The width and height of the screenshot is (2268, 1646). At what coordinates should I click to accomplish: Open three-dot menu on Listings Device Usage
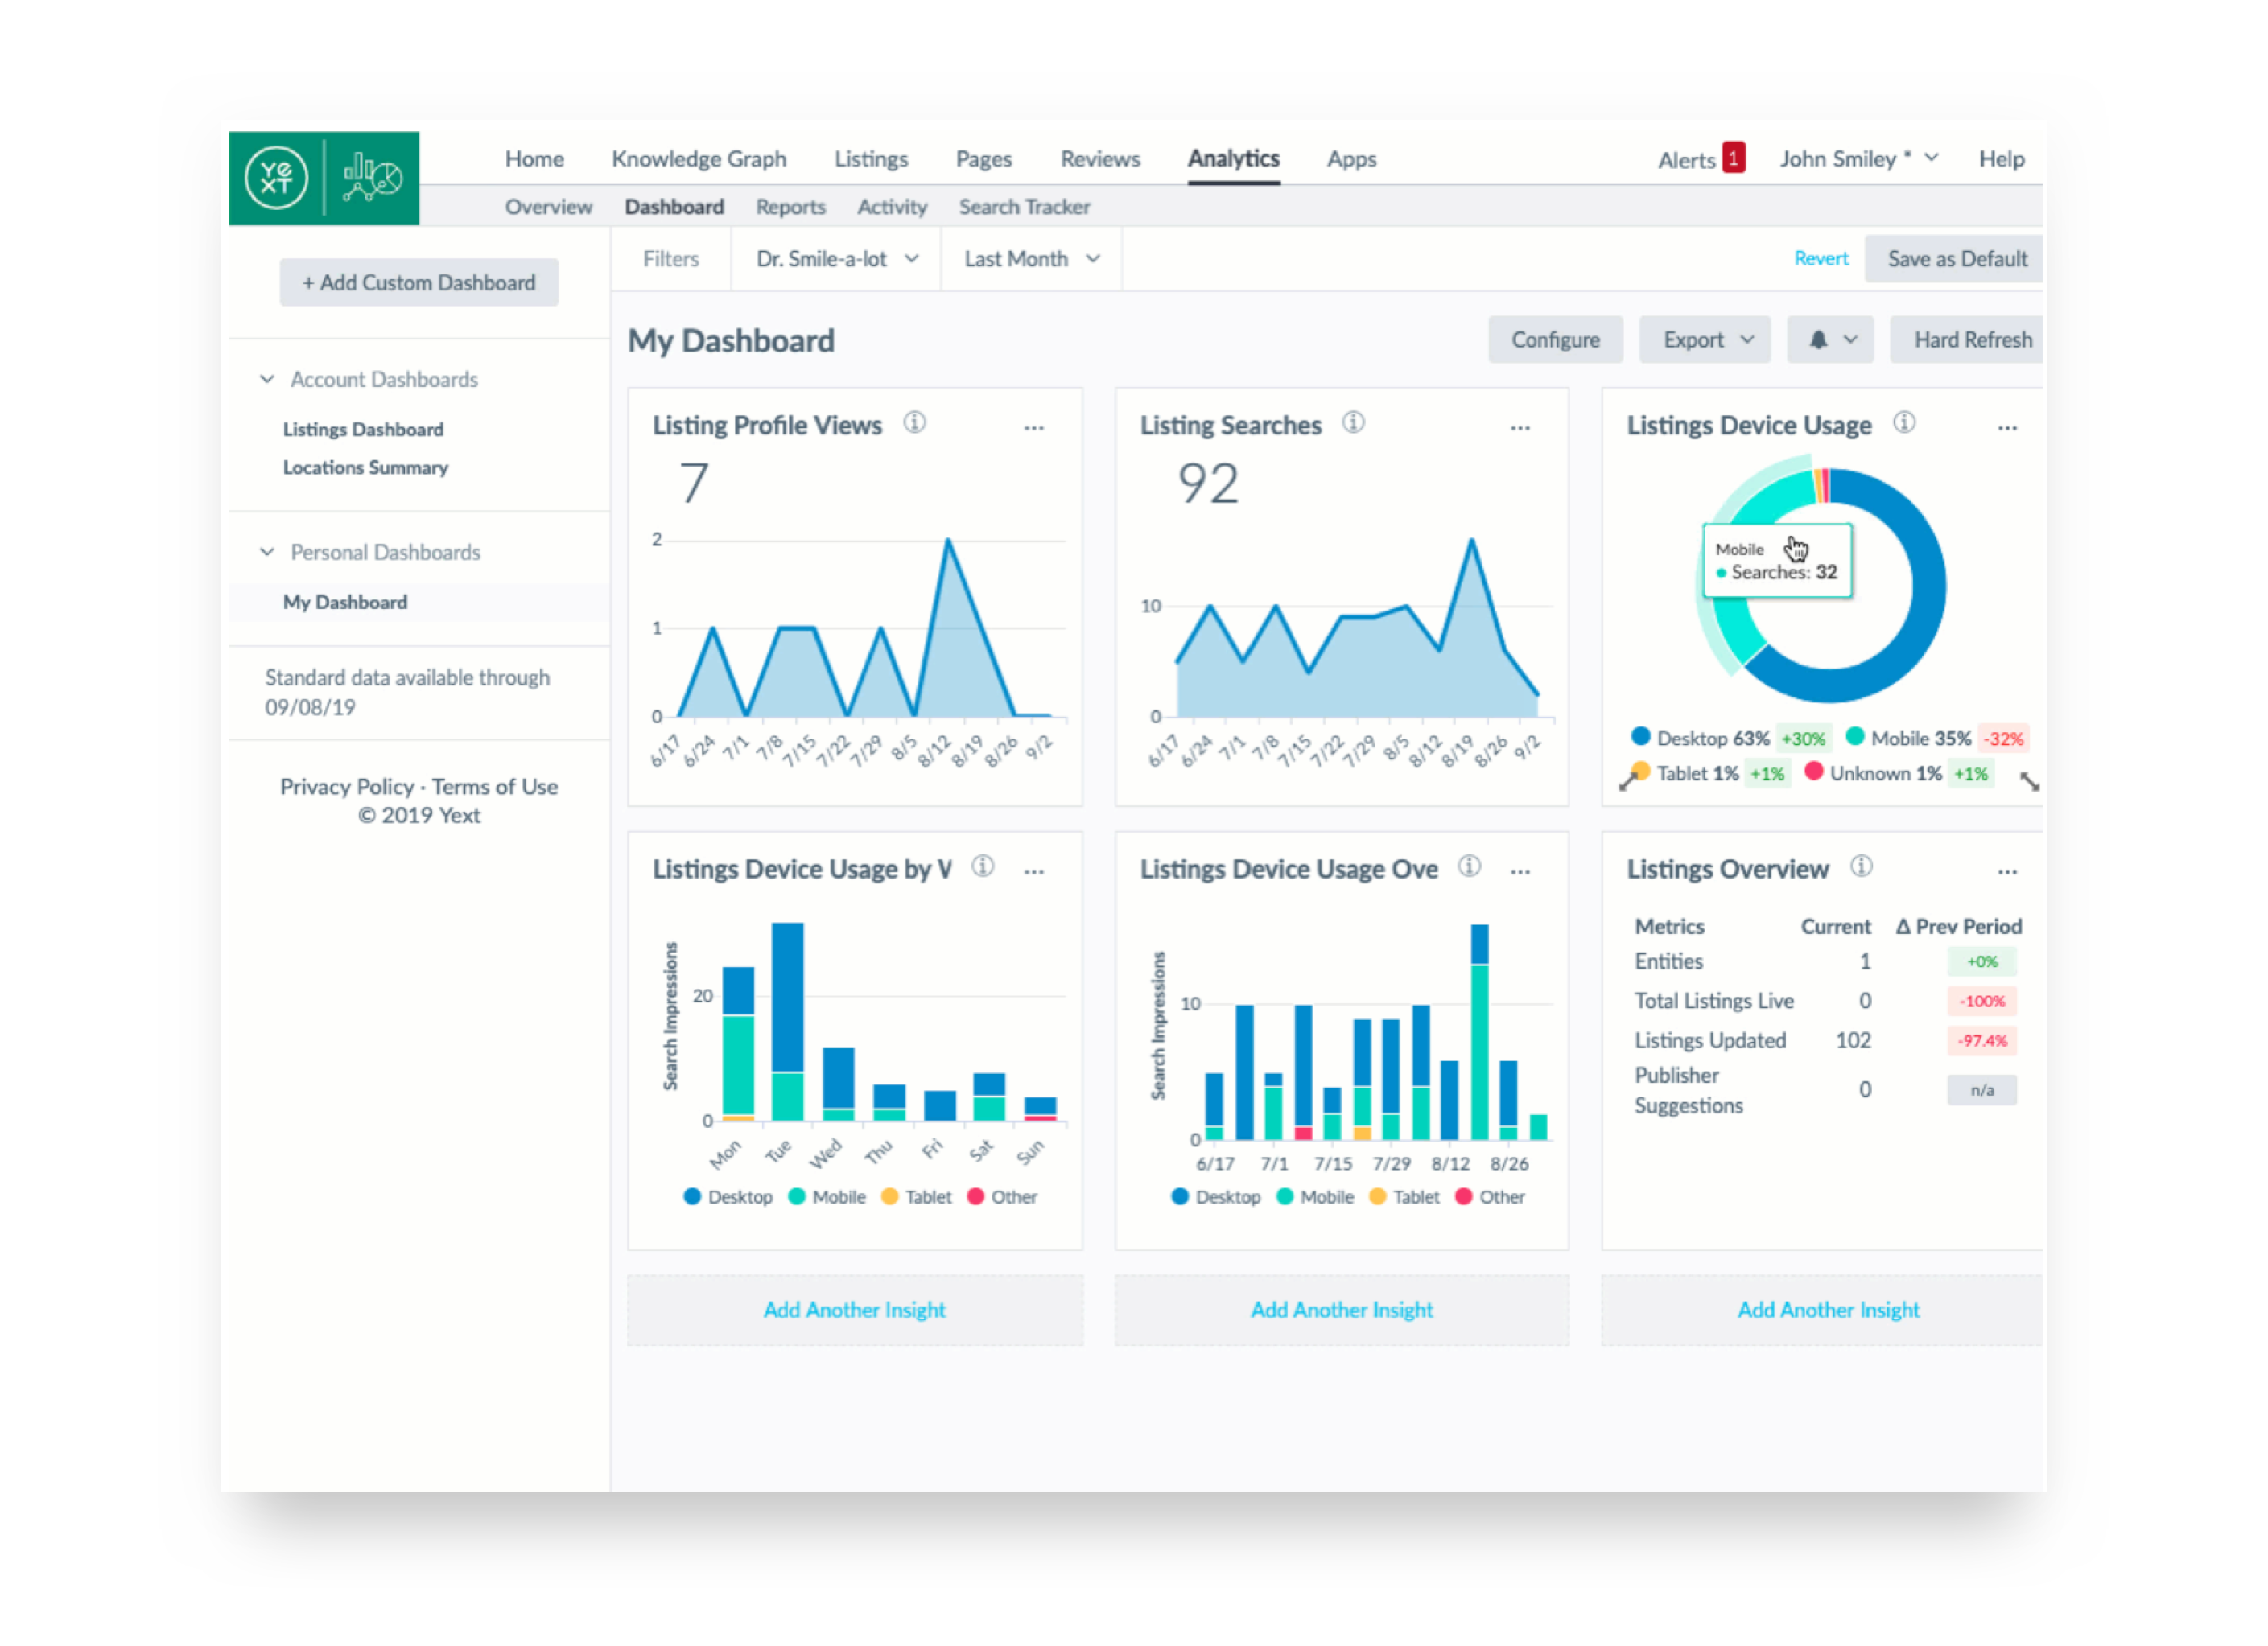click(x=2006, y=428)
